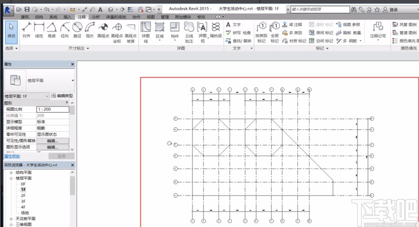Click the 文字 text tool in ribbon

tap(233, 24)
